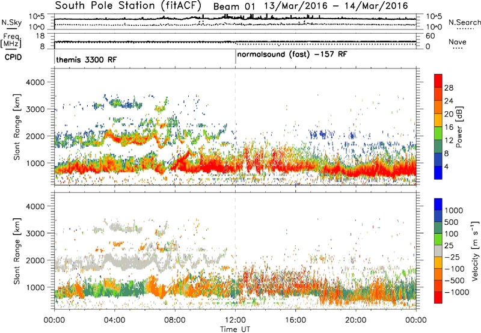Click the 'N.Search' legend label

[x=465, y=22]
